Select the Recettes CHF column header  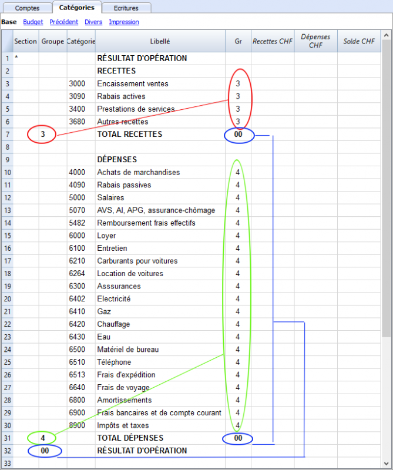pyautogui.click(x=273, y=42)
